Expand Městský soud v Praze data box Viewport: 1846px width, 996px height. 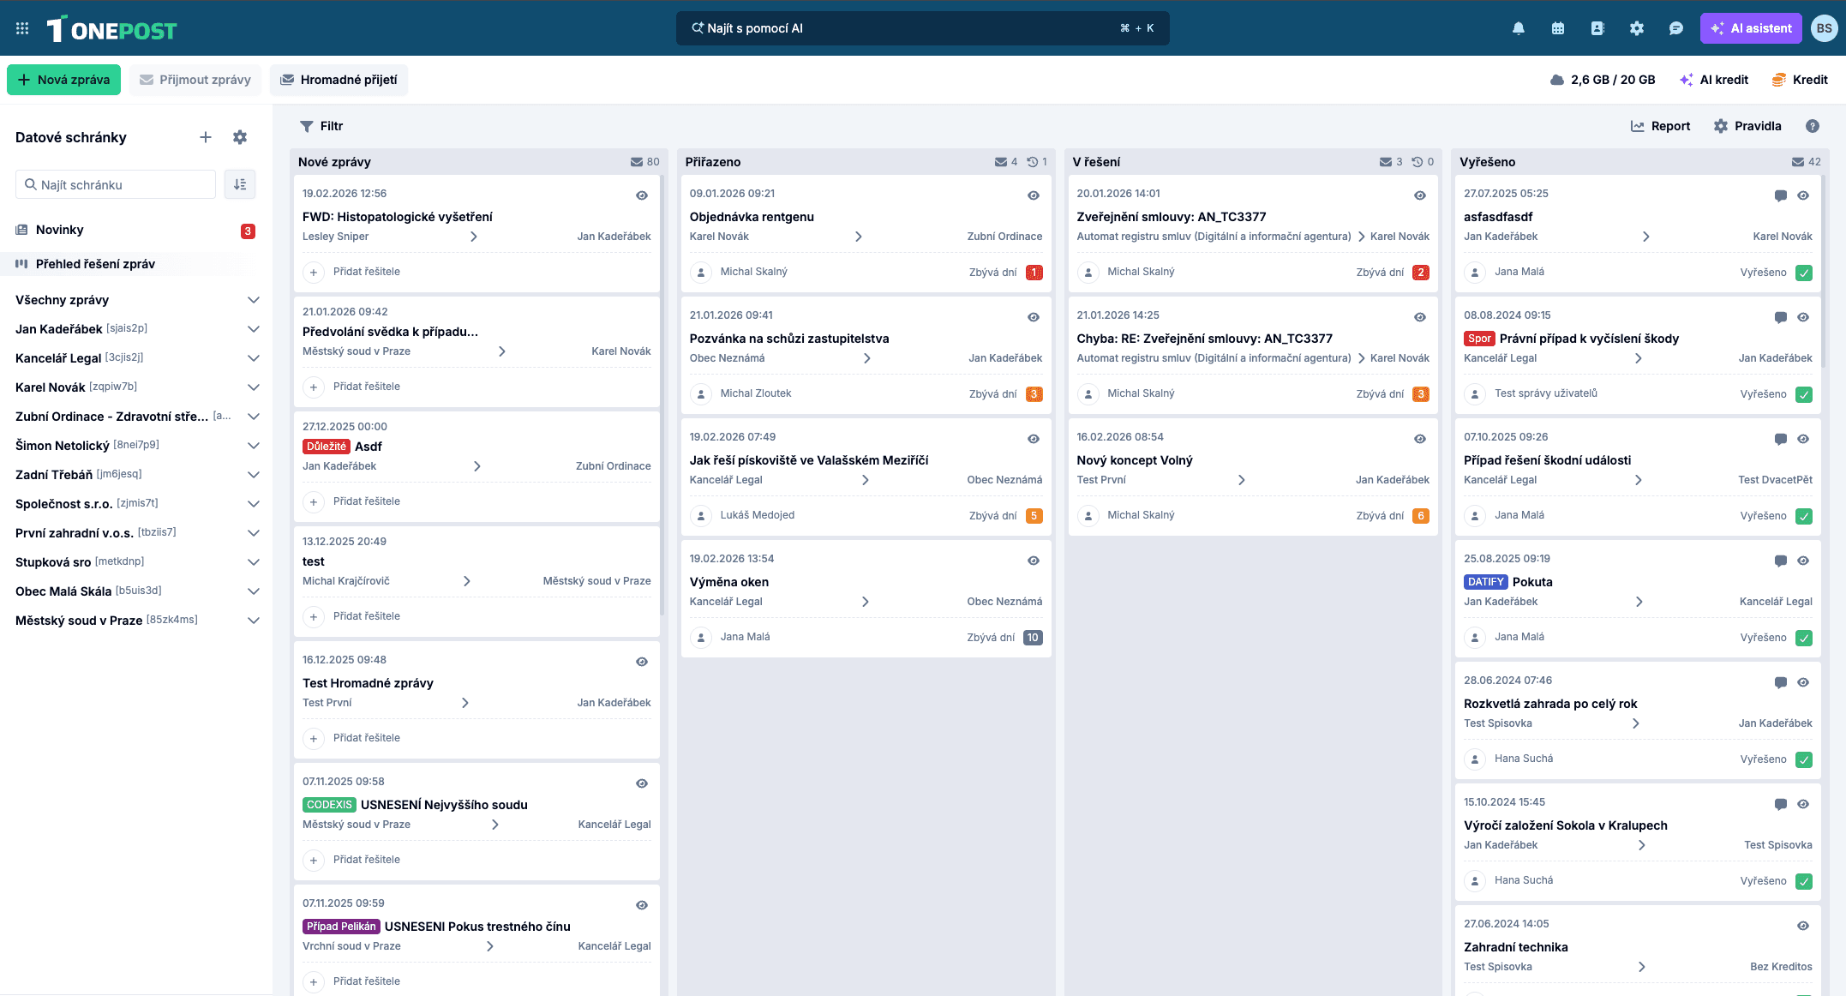coord(253,621)
